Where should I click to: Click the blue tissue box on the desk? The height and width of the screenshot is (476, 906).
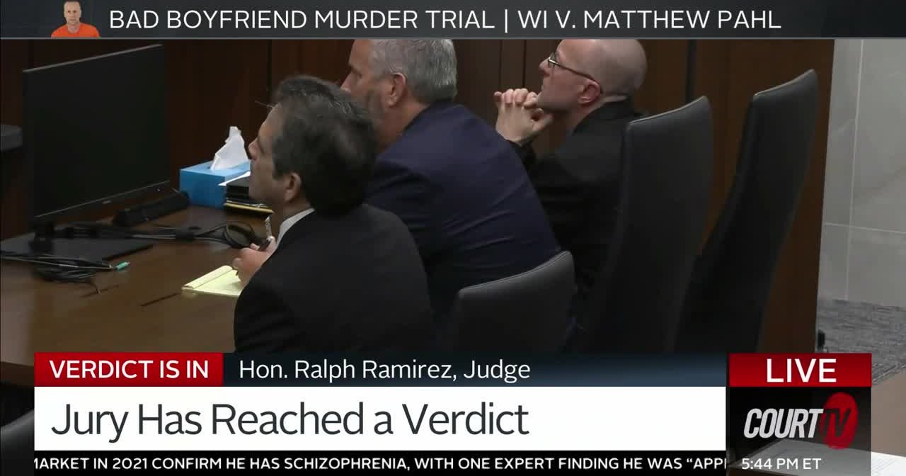pos(214,183)
